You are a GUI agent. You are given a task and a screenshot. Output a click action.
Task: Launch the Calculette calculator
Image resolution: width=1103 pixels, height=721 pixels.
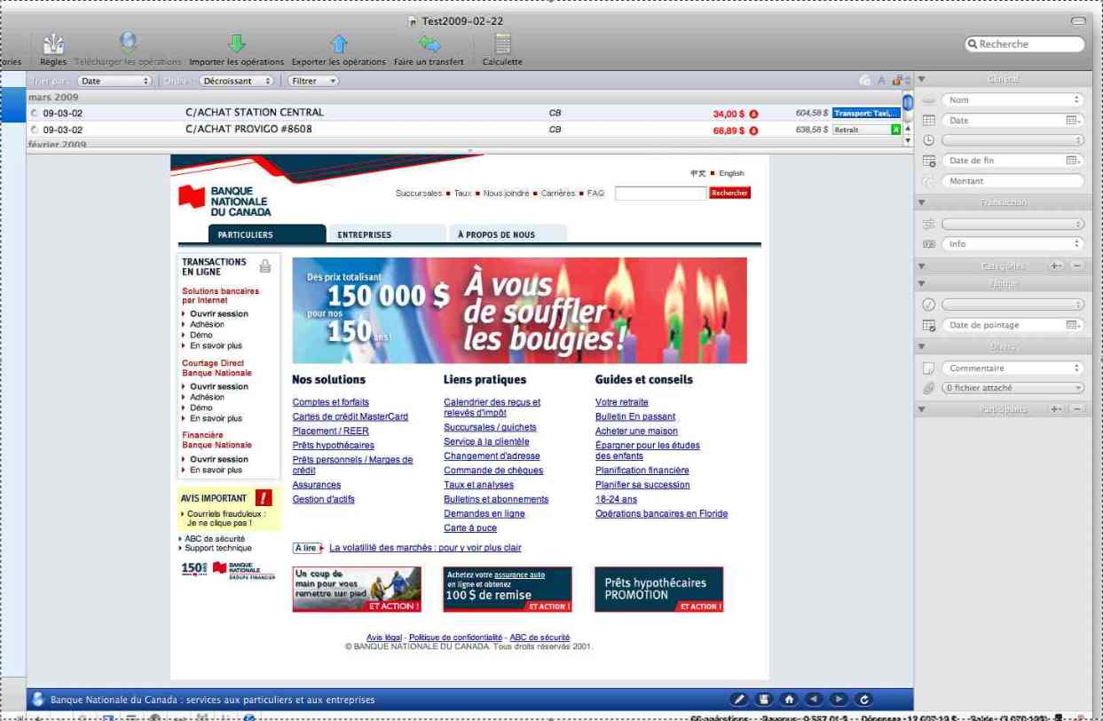click(x=503, y=44)
